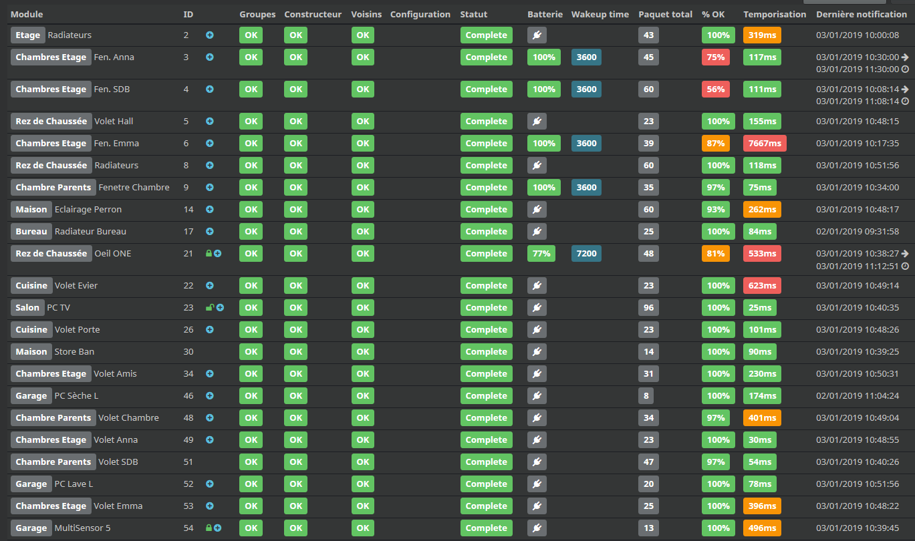The width and height of the screenshot is (915, 541).
Task: Click the Wakeup time column header
Action: pos(600,15)
